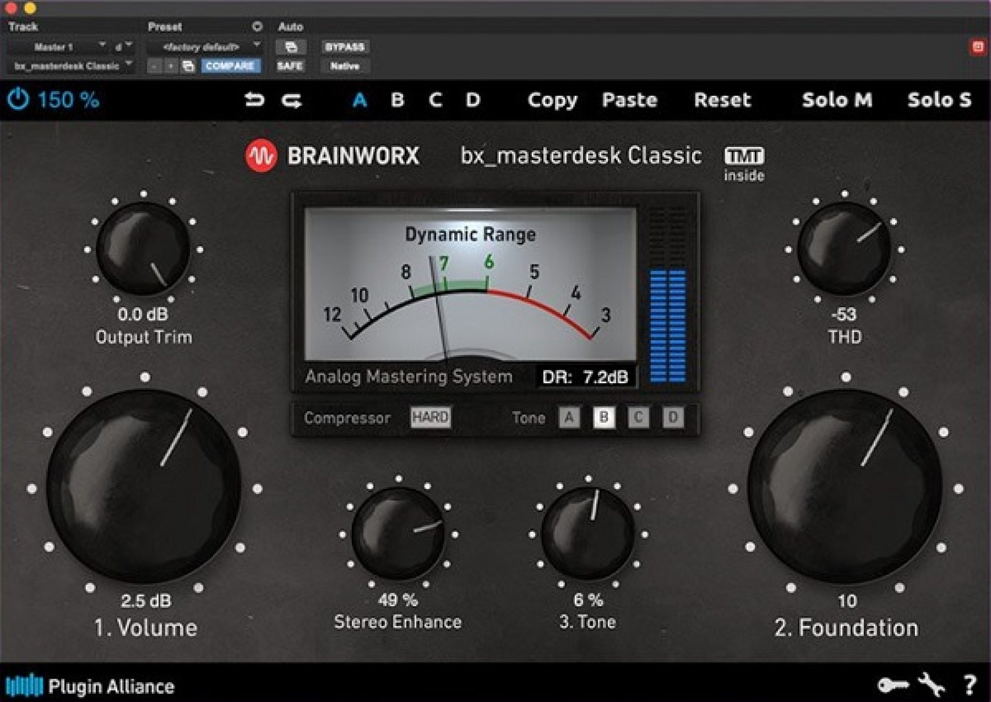Click the next preset plus button
991x702 pixels.
(170, 66)
